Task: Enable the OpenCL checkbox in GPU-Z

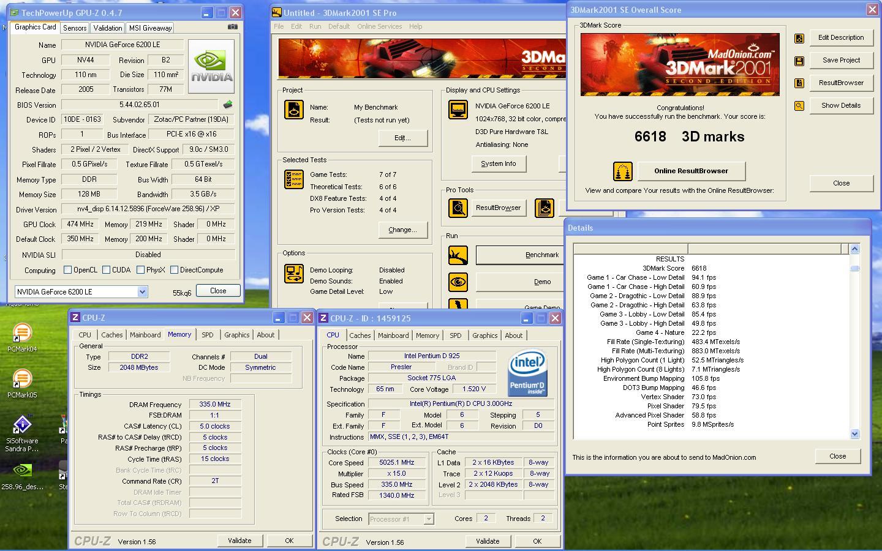Action: [68, 270]
